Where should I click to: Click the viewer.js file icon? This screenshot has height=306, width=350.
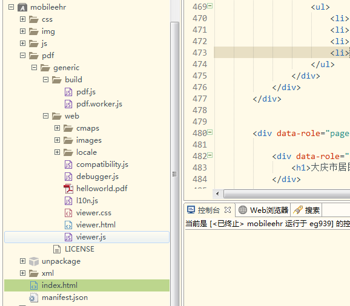click(x=68, y=237)
